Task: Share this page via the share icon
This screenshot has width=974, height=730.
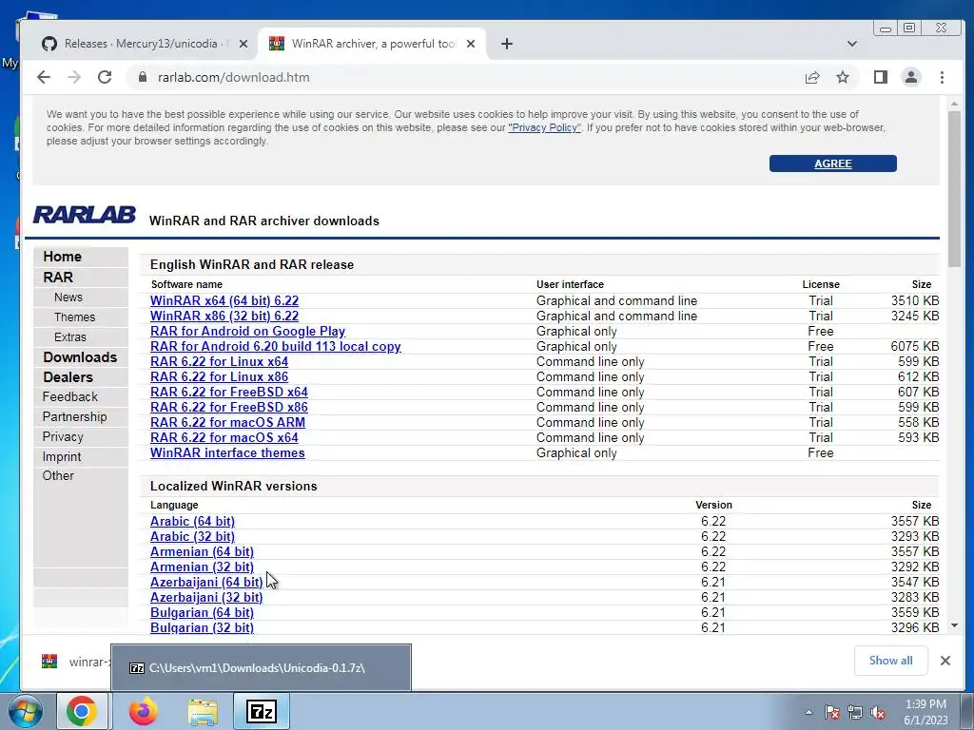Action: (812, 78)
